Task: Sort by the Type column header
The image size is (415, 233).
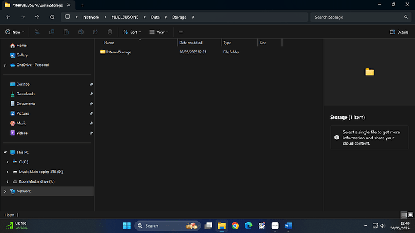Action: click(227, 43)
